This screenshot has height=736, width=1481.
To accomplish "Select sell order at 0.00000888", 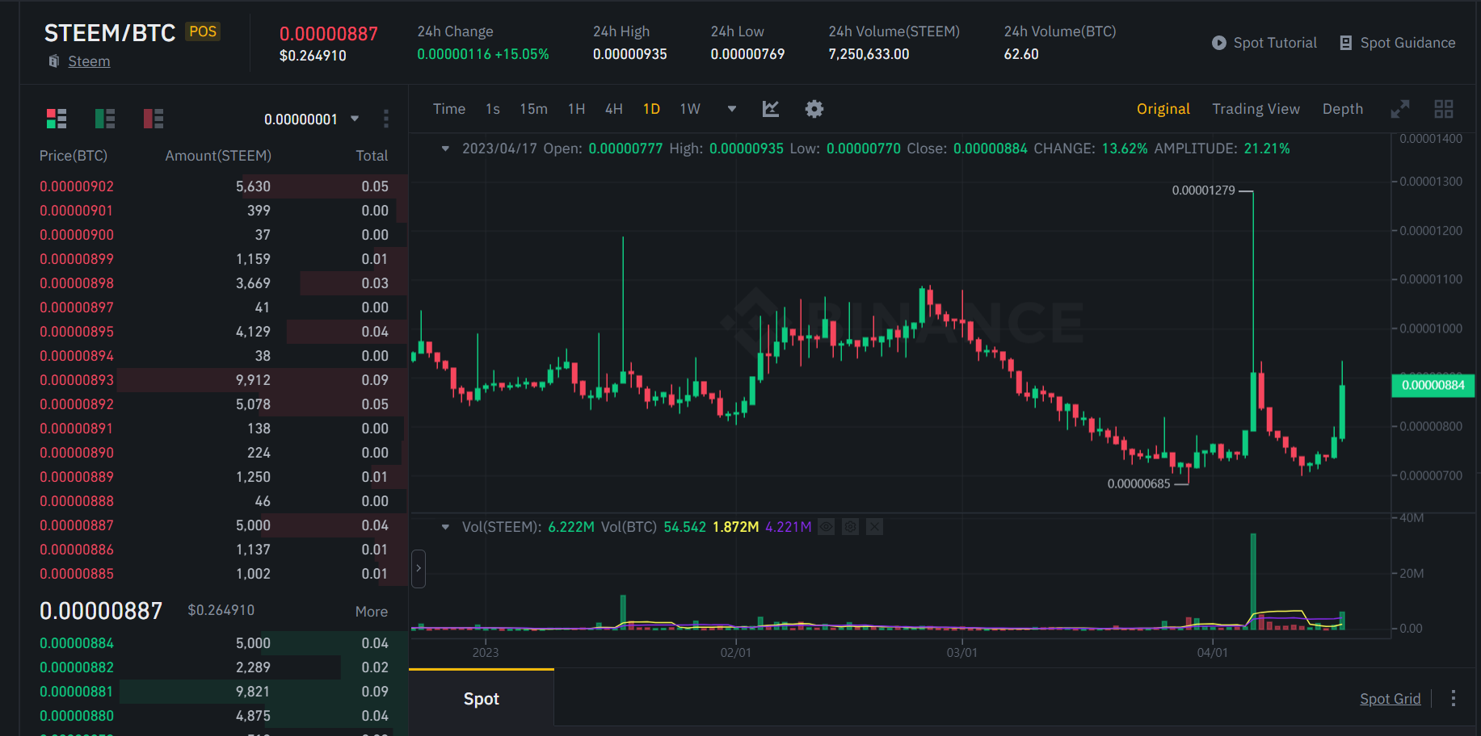I will 214,501.
